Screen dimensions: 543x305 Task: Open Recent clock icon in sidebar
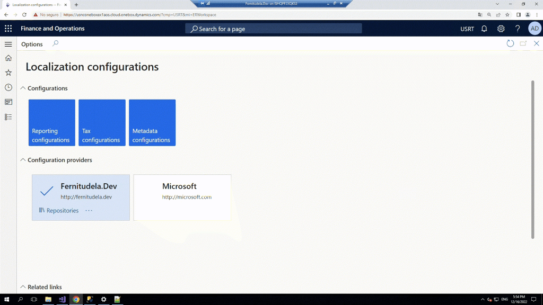[x=8, y=87]
